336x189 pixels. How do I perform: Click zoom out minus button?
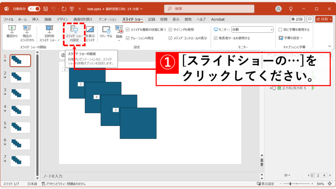pyautogui.click(x=281, y=184)
